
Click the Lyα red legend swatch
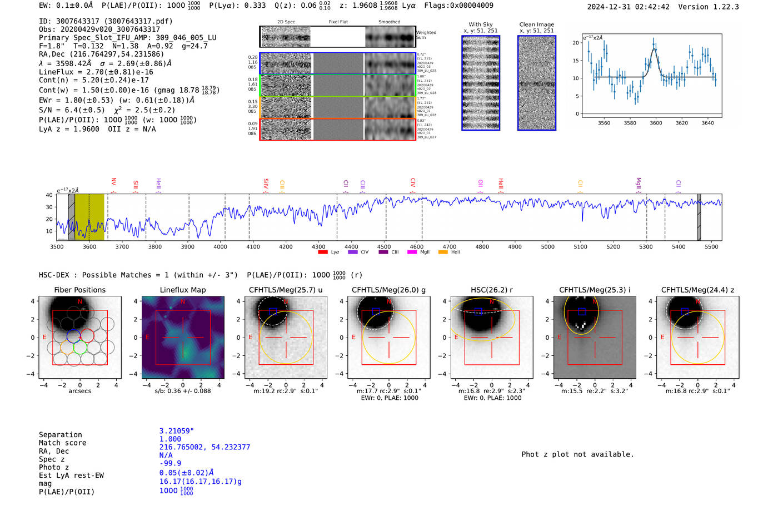[323, 252]
